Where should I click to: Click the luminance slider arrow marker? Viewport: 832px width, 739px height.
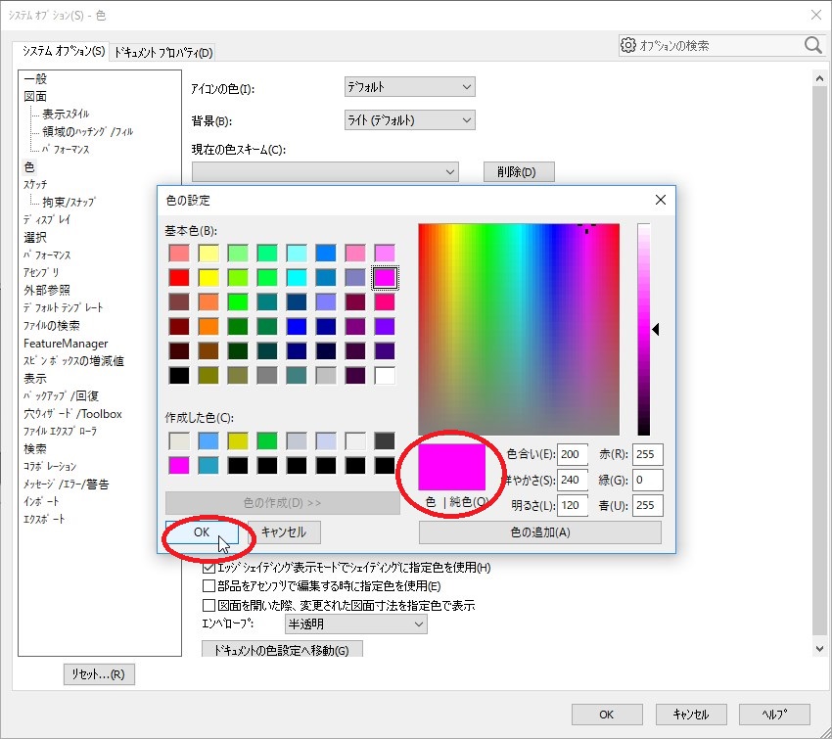656,331
